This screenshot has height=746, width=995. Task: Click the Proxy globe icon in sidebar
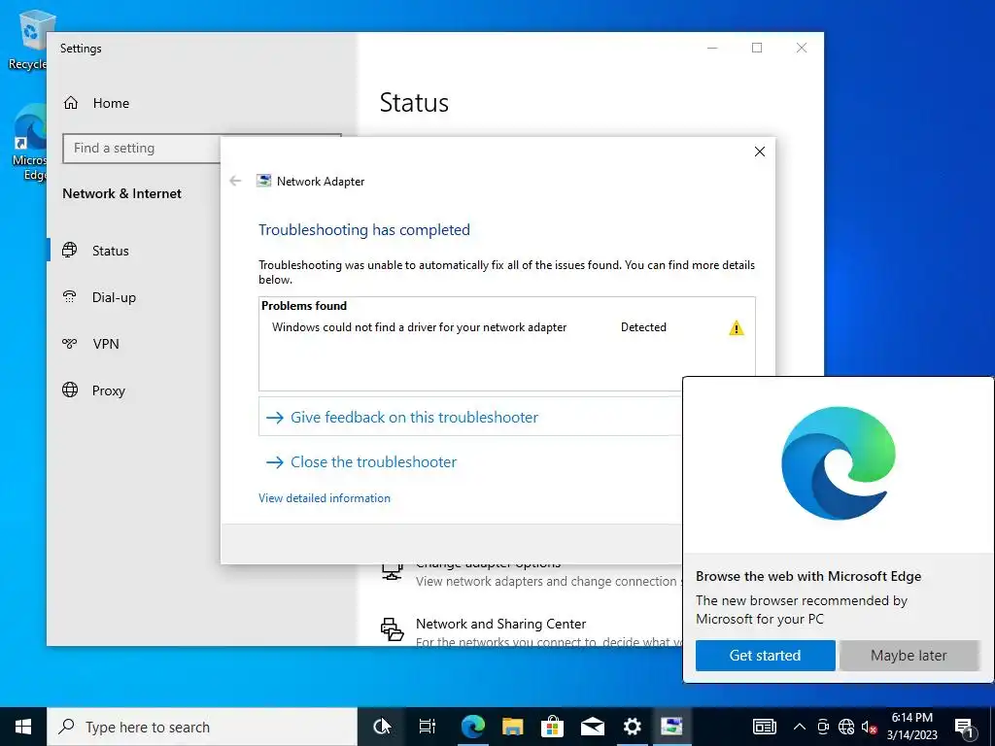coord(70,390)
